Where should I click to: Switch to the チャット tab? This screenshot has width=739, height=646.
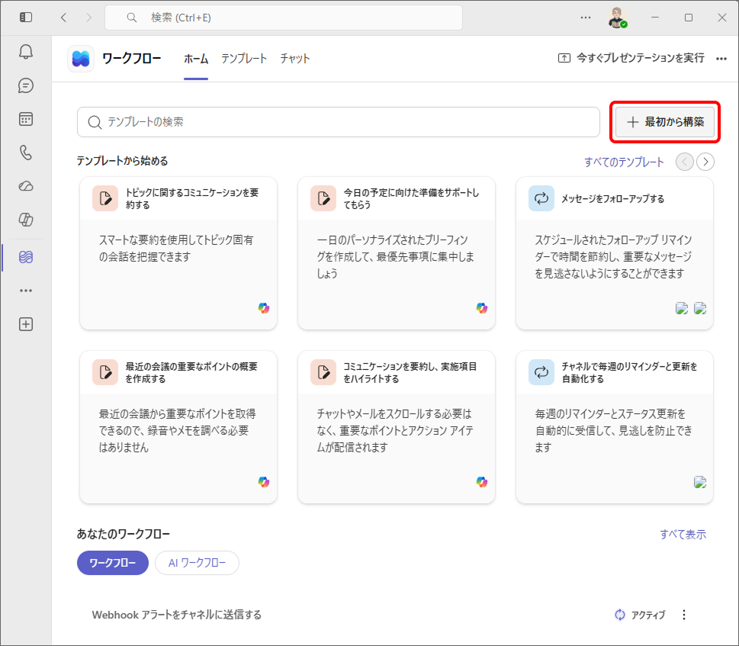(x=295, y=59)
